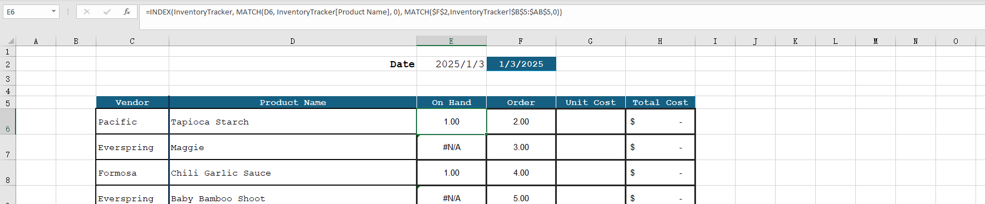Click the Enter formula checkmark icon
Image resolution: width=985 pixels, height=204 pixels.
[107, 12]
